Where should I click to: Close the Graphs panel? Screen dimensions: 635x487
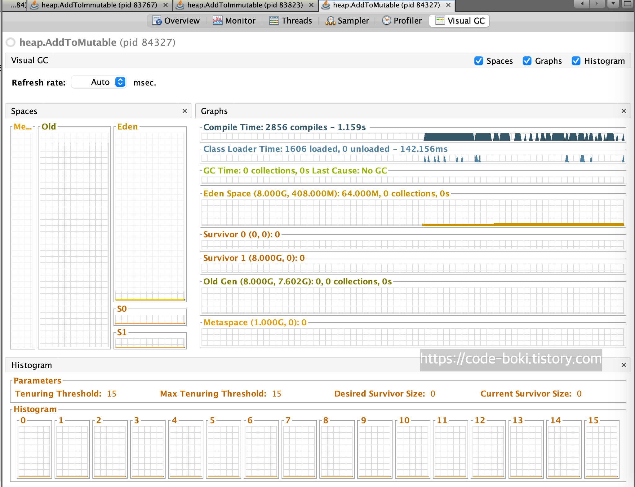click(624, 111)
